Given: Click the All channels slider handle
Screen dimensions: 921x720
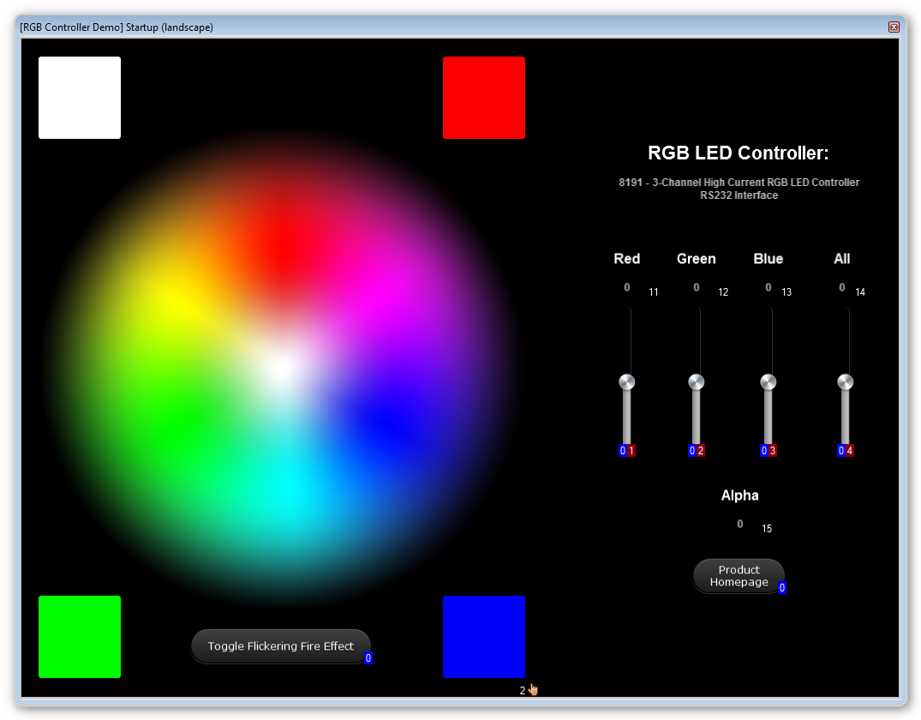Looking at the screenshot, I should pyautogui.click(x=845, y=381).
